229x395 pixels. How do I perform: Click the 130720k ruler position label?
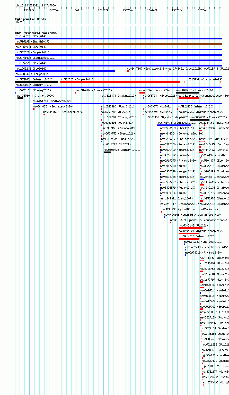pos(103,10)
